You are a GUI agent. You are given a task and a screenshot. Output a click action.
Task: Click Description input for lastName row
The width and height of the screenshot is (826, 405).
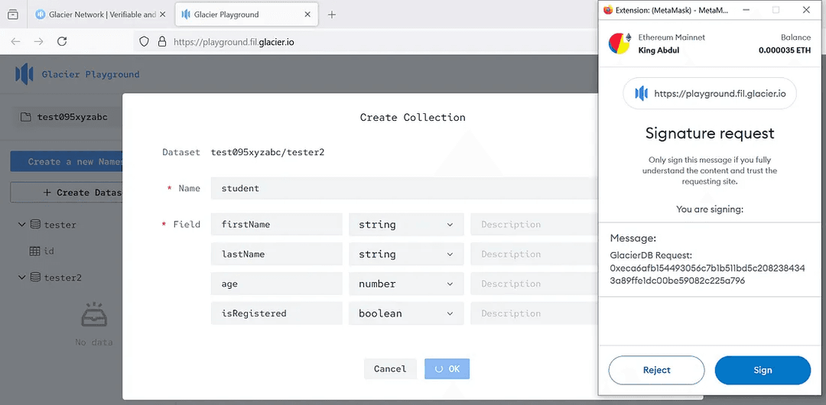pos(534,254)
